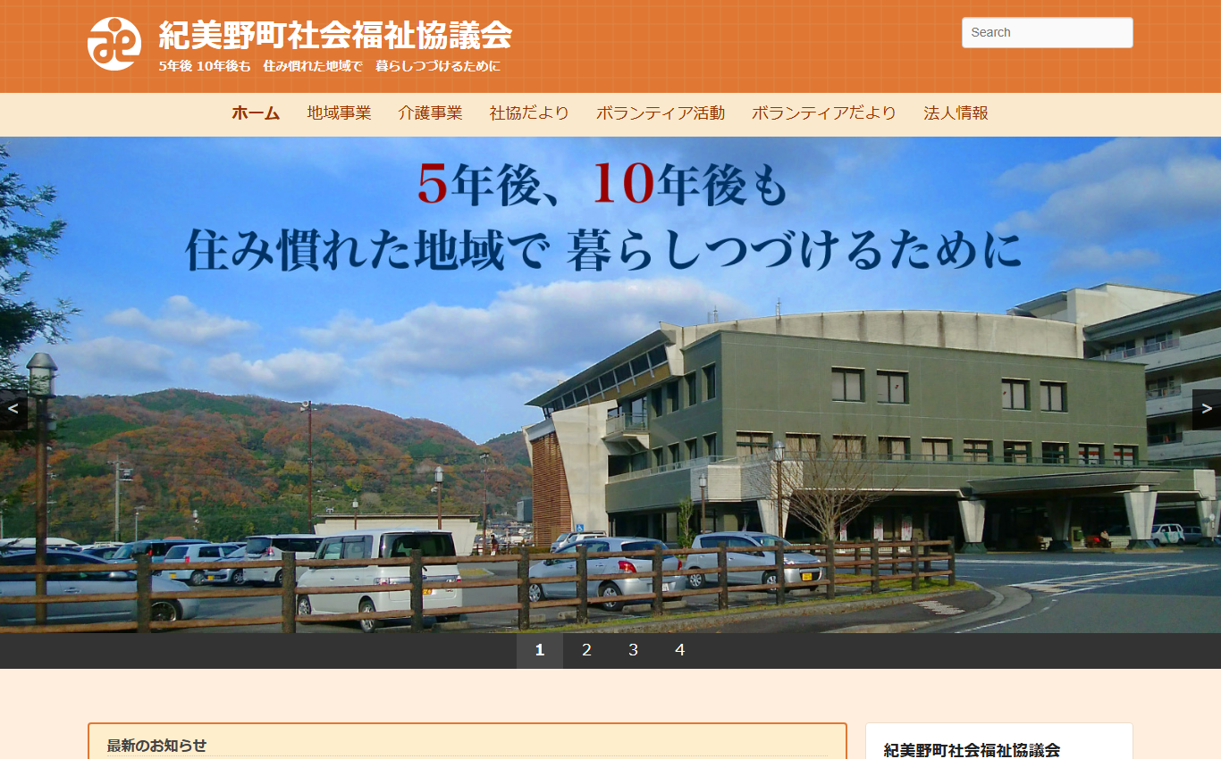This screenshot has width=1221, height=759.
Task: Select slide 3 in the slider pager
Action: tap(633, 650)
